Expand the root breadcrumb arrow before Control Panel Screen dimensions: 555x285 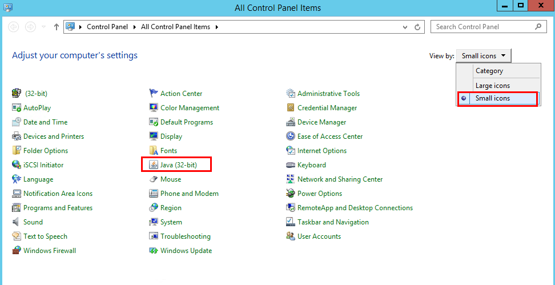pos(81,27)
